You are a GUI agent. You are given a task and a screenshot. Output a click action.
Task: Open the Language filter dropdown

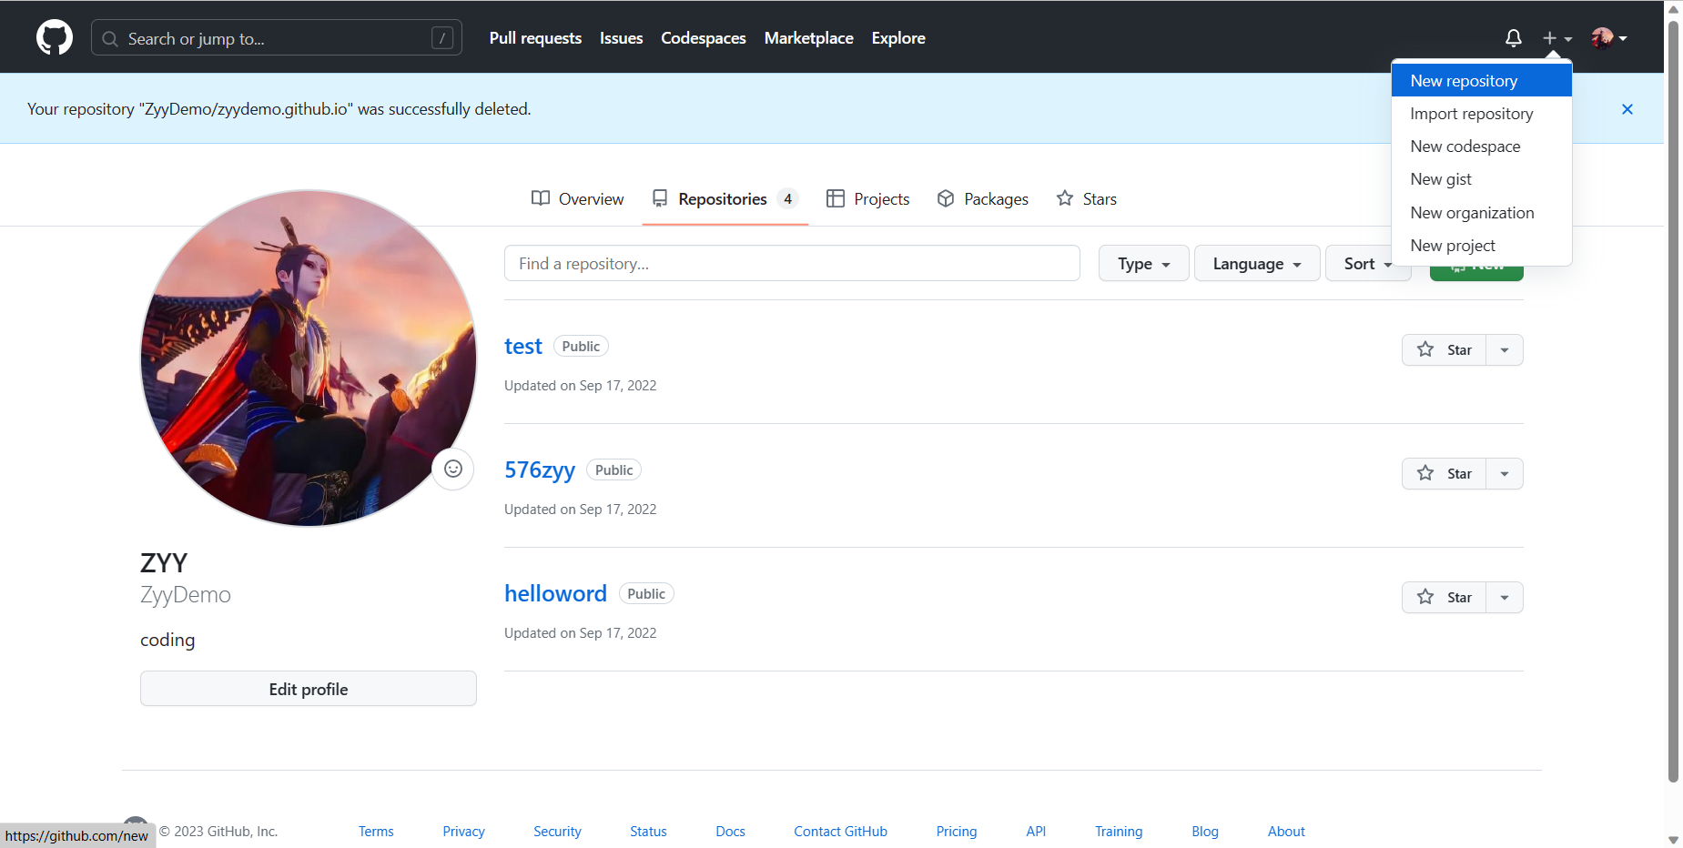tap(1257, 264)
